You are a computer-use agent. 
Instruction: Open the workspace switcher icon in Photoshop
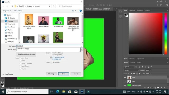[161, 5]
